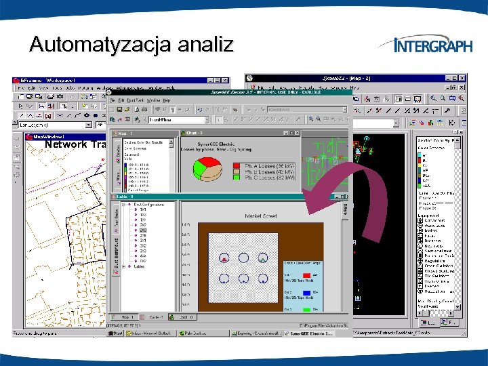Click green Ph. C Losses legend swatch
The image size is (488, 366).
pos(237,178)
